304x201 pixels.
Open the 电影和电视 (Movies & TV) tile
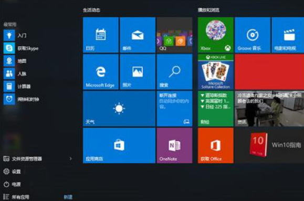click(288, 35)
